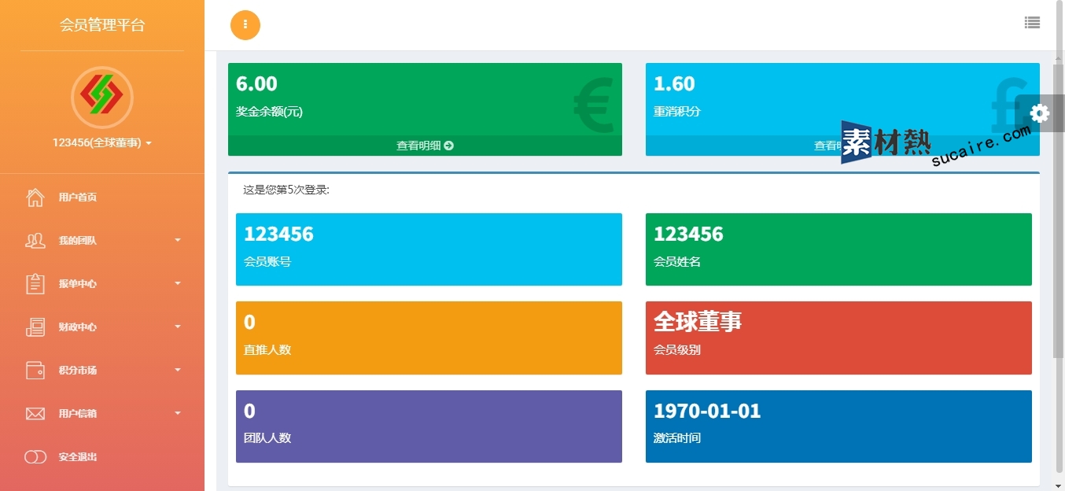Click the home icon beside 用户首页
The width and height of the screenshot is (1065, 491).
pos(35,198)
